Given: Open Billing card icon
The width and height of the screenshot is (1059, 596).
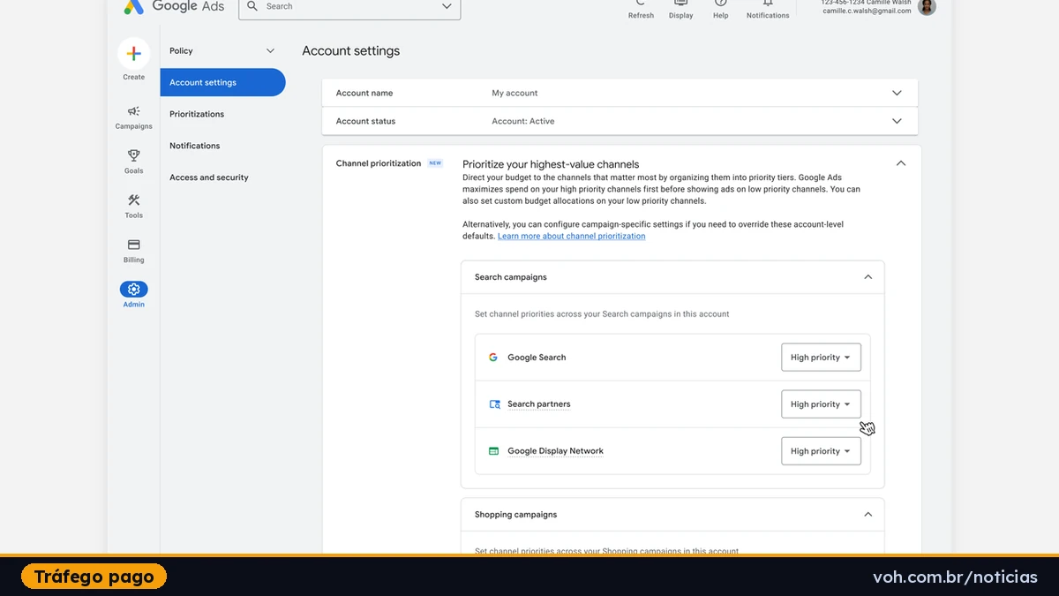Looking at the screenshot, I should (x=133, y=245).
